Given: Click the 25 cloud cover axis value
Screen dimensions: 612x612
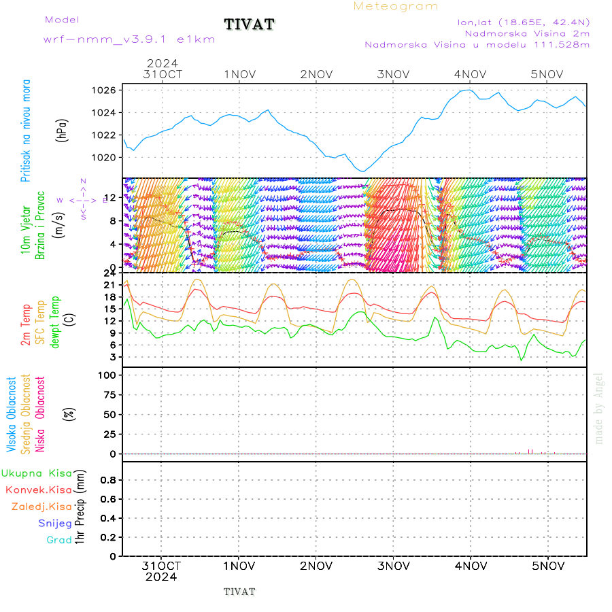Looking at the screenshot, I should coord(109,435).
